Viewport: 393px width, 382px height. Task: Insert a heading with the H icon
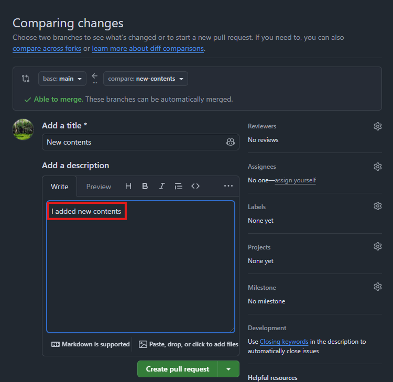[x=128, y=186]
